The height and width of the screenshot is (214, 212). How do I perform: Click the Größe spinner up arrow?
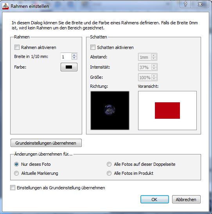[154, 76]
